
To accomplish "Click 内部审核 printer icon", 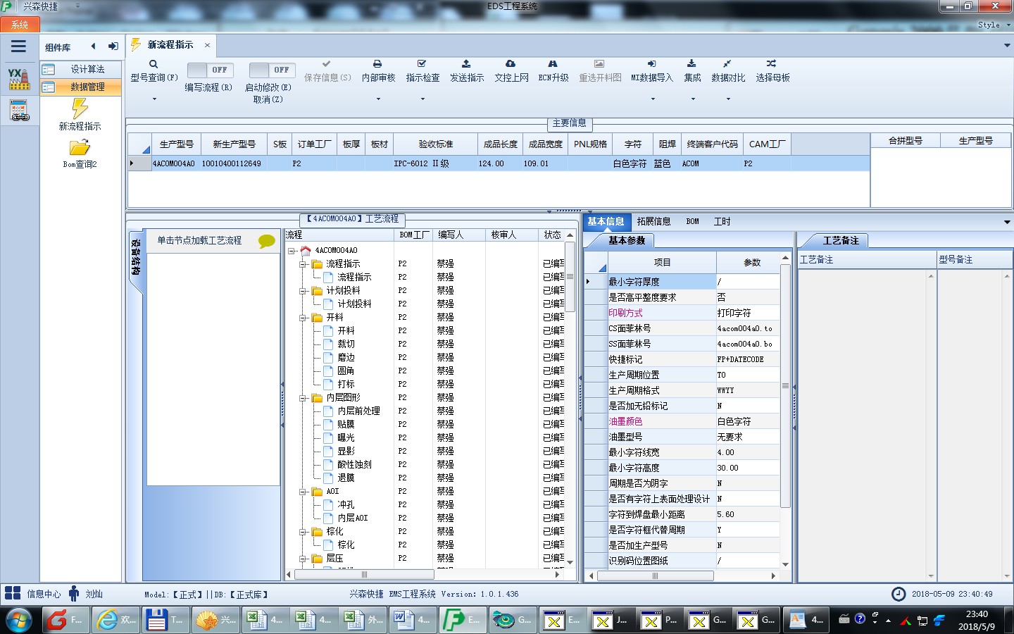I will pos(377,64).
